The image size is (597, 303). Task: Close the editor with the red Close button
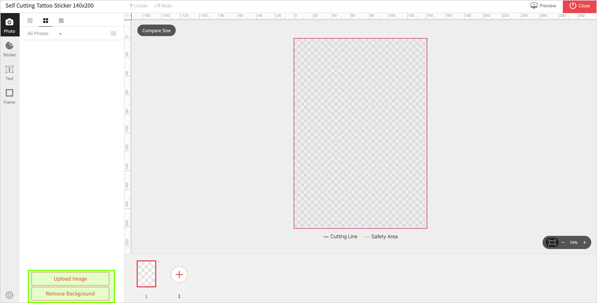(580, 6)
